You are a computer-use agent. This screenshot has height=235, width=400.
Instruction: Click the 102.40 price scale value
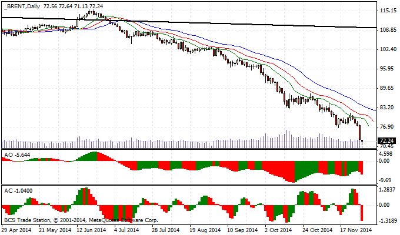[388, 49]
